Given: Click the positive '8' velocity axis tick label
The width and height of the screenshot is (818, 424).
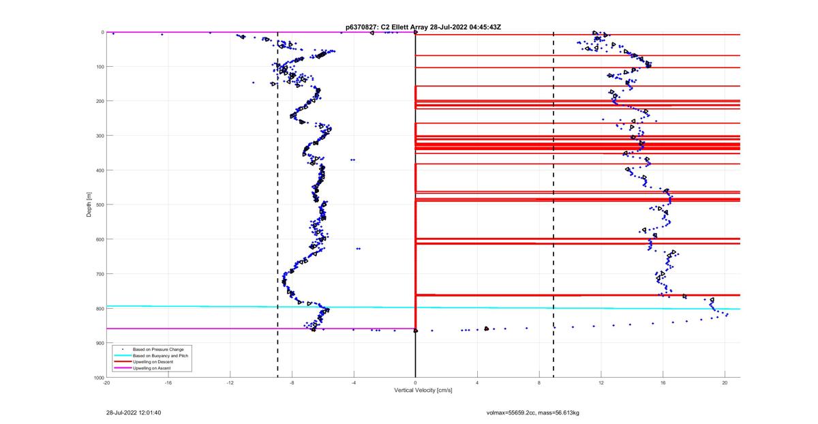Looking at the screenshot, I should 540,382.
